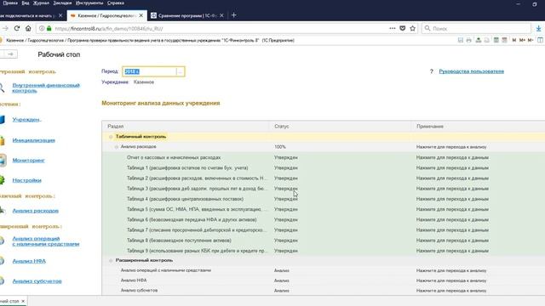Click the M memory button in 1C toolbar

click(x=514, y=40)
